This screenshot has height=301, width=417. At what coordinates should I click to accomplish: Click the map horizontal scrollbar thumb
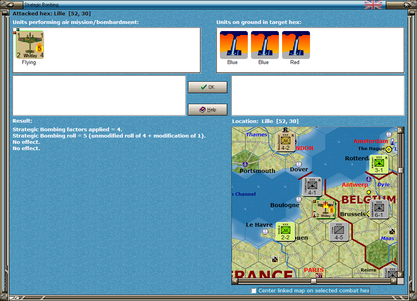[x=314, y=281]
